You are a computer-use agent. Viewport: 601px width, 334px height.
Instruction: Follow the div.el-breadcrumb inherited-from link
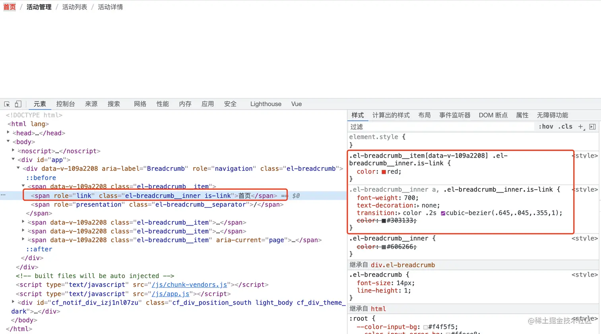point(403,265)
